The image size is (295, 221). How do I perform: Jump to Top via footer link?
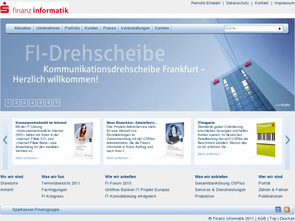point(273,219)
